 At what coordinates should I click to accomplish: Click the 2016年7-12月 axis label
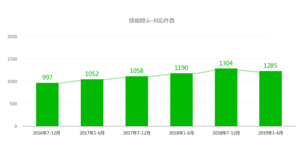point(46,133)
